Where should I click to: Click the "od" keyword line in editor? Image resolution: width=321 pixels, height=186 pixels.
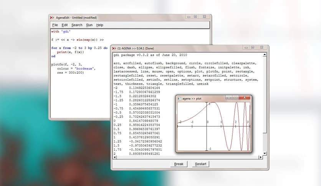click(53, 56)
